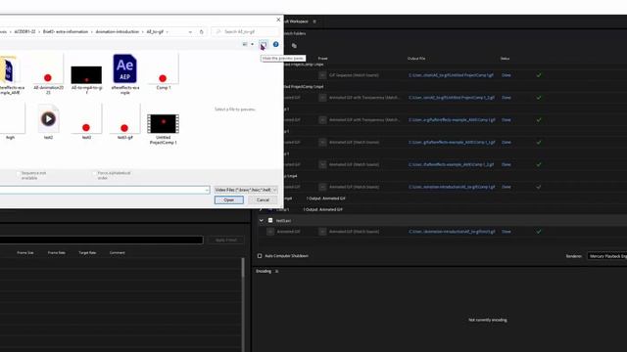The image size is (627, 352).
Task: Click the Output File column header
Action: pos(416,59)
